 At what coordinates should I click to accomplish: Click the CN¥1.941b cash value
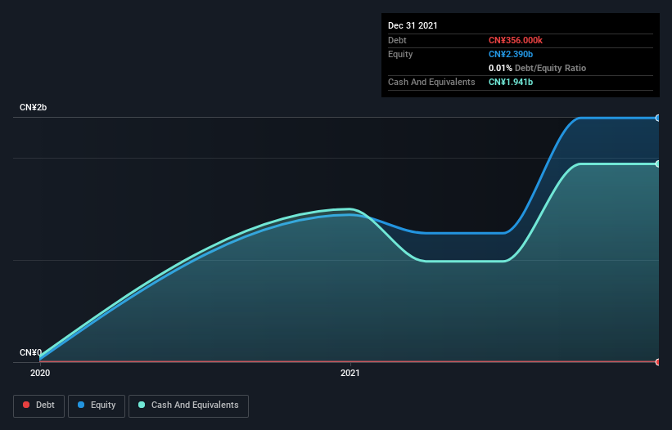pos(511,82)
